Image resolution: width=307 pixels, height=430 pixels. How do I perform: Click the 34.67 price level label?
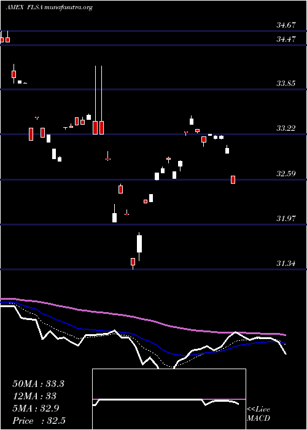[286, 25]
